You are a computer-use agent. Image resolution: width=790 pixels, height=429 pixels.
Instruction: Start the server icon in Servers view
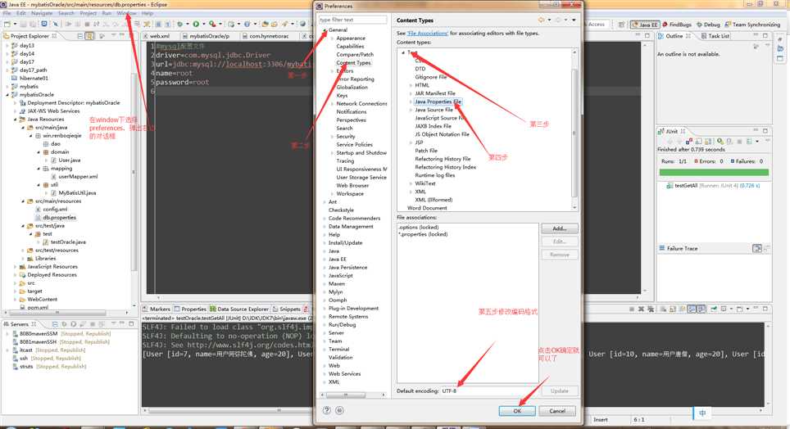coord(74,323)
